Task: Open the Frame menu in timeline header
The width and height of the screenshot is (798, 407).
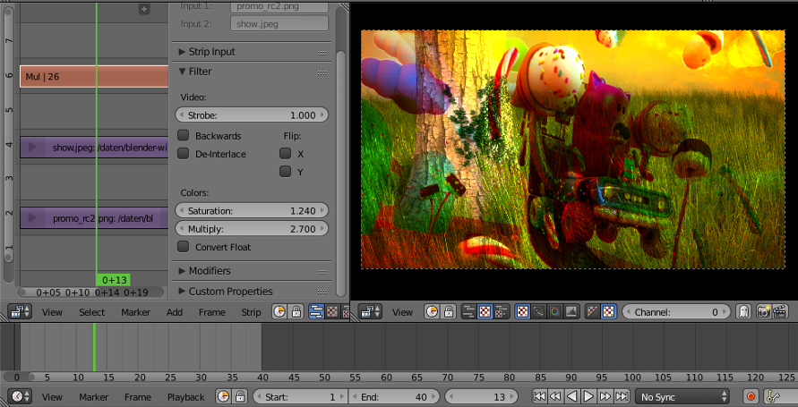Action: [x=138, y=397]
